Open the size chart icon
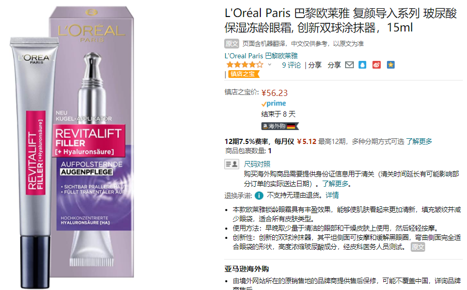The height and width of the screenshot is (290, 467). [232, 164]
